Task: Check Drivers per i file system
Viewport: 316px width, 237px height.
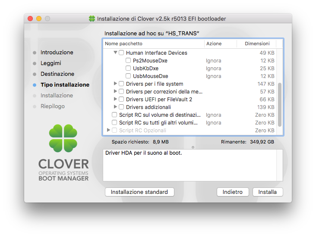Action: coord(121,84)
